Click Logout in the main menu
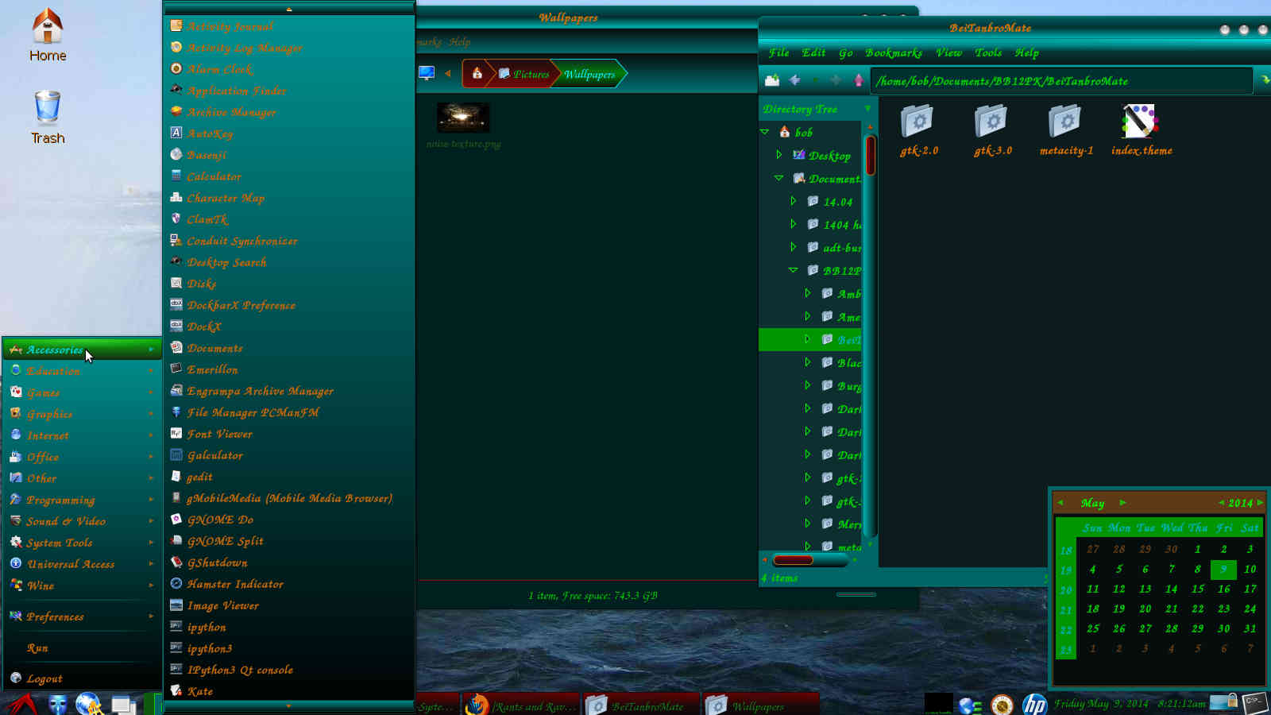 click(x=83, y=678)
